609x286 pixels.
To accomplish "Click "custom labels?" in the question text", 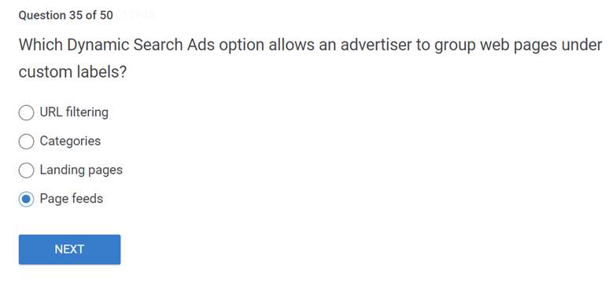I will click(x=72, y=72).
